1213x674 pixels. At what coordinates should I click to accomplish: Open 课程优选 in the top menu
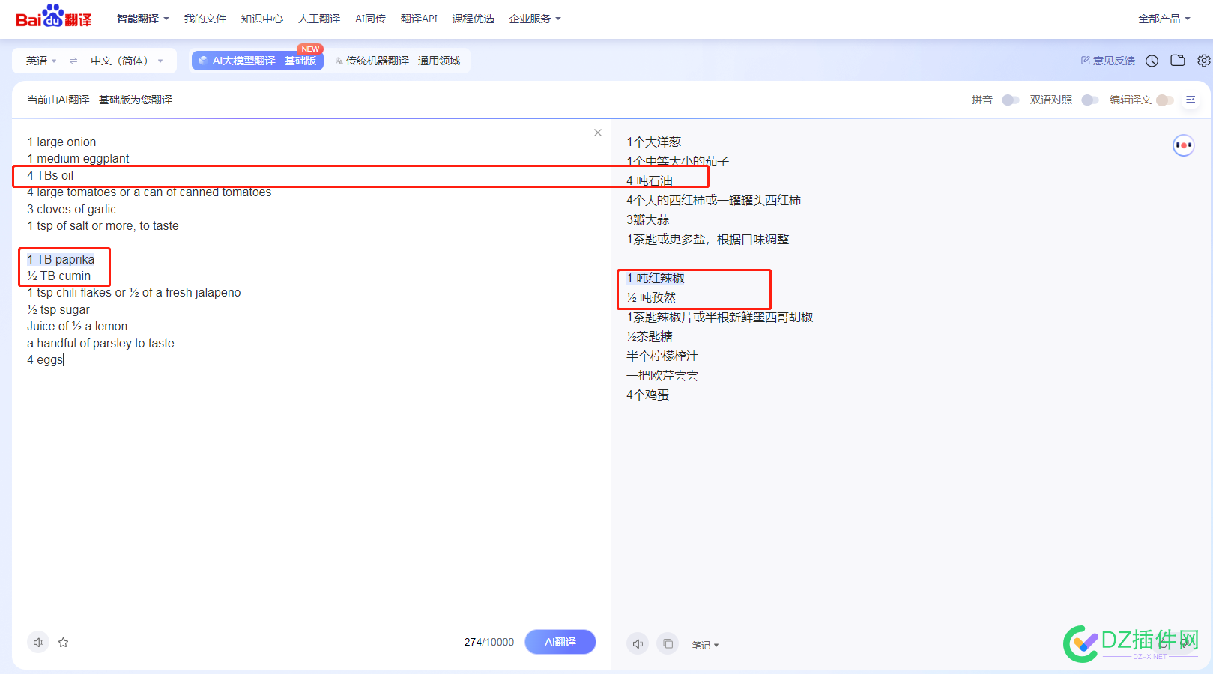474,19
